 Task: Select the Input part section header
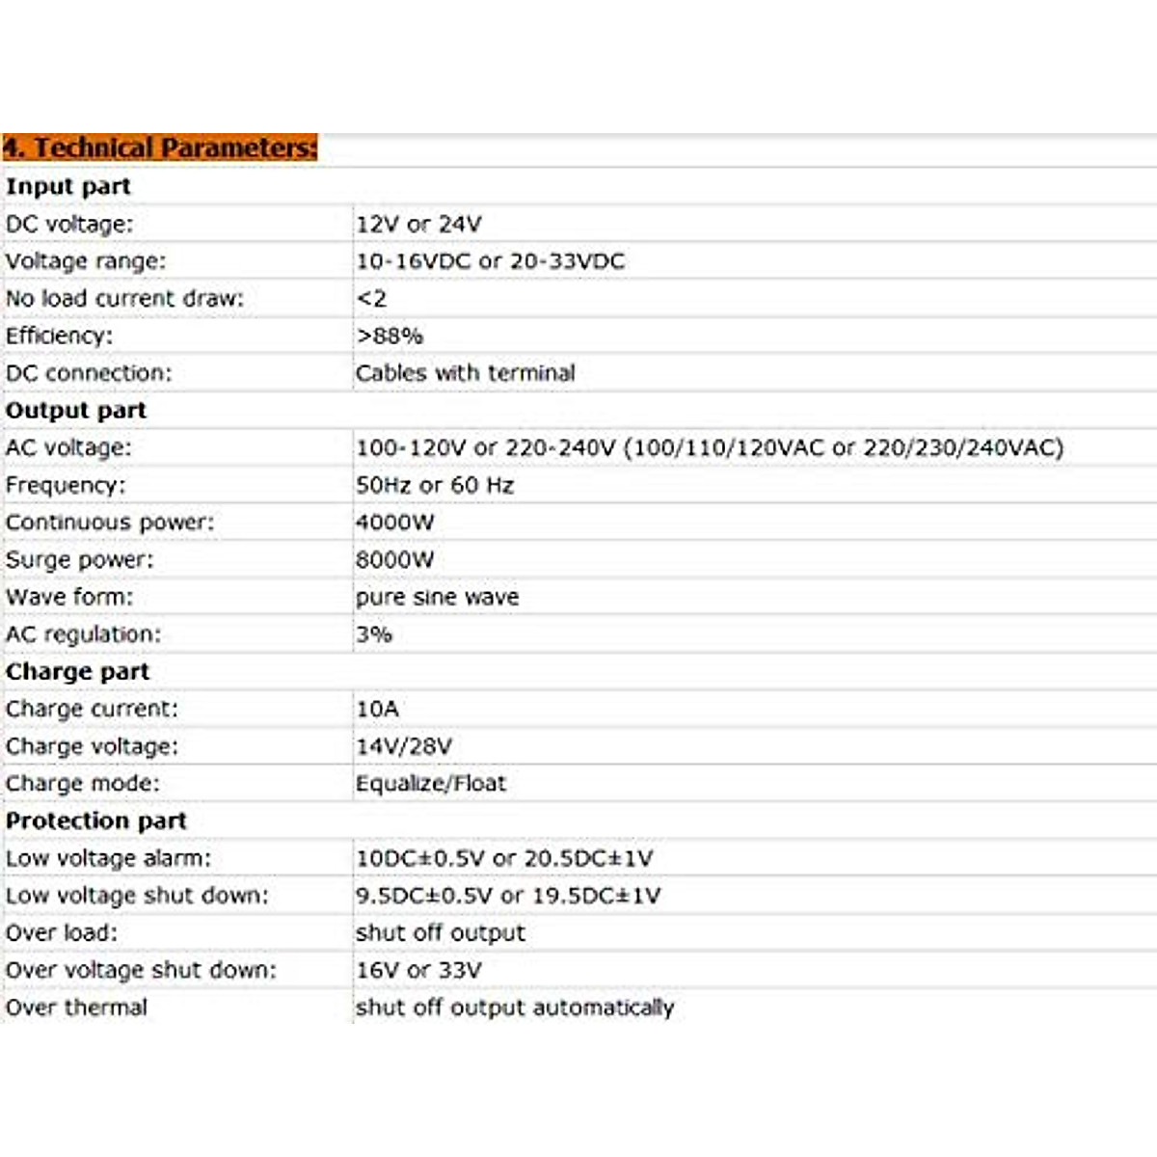pyautogui.click(x=67, y=186)
